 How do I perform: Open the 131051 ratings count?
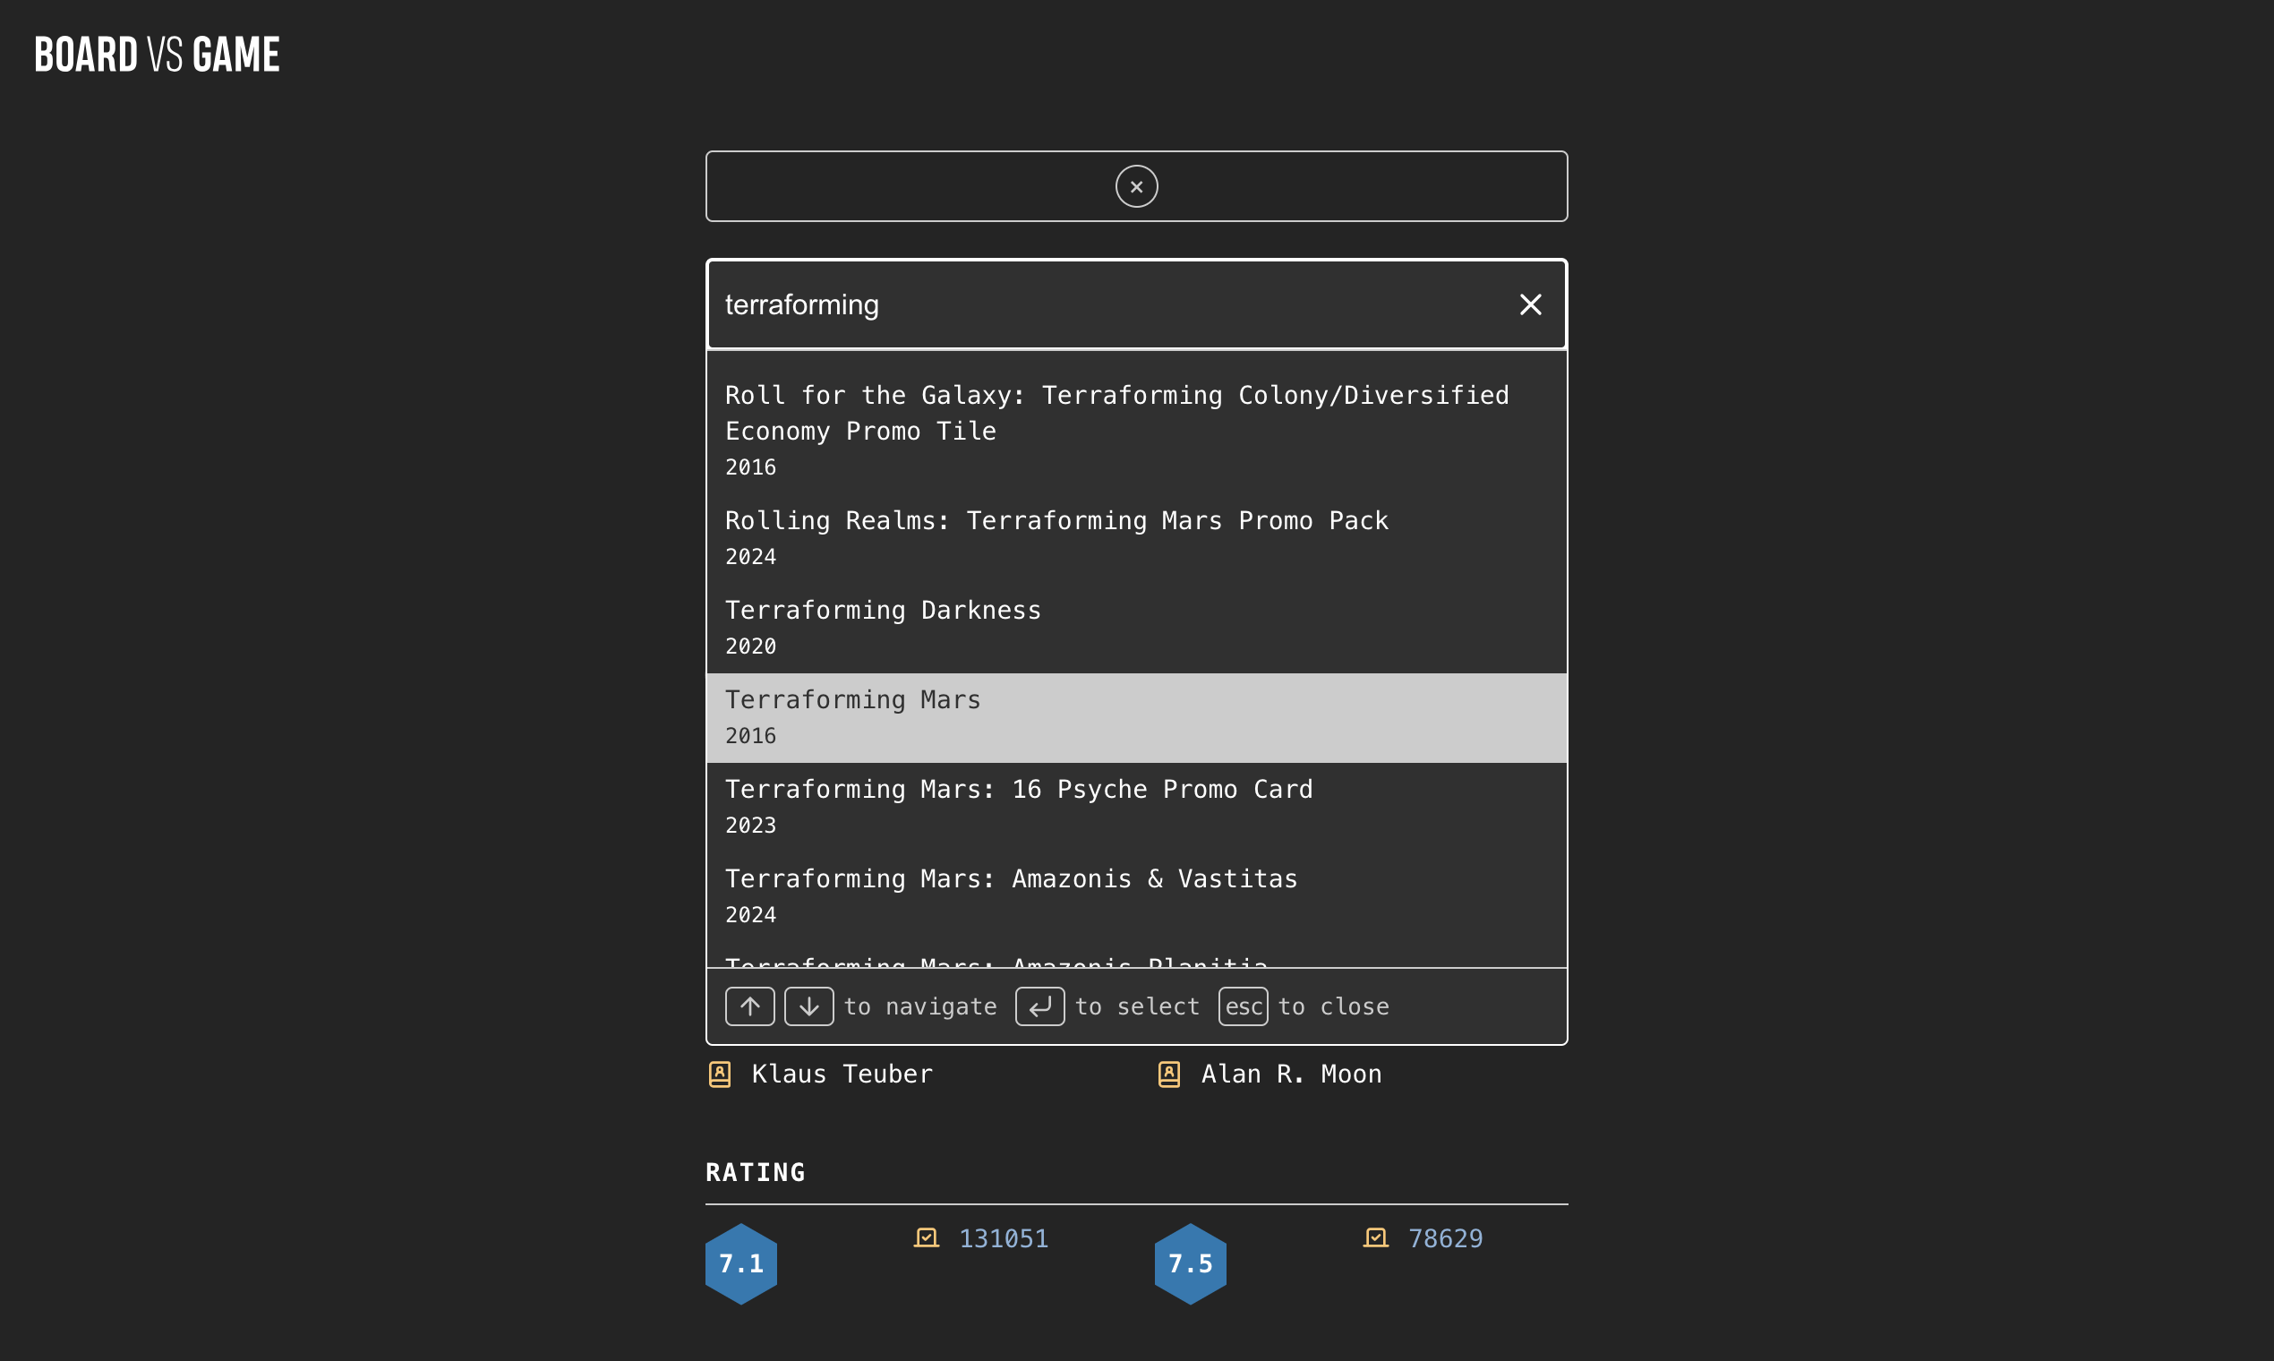tap(1004, 1239)
